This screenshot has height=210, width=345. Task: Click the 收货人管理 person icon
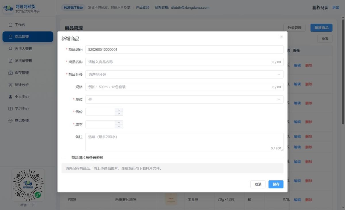click(10, 49)
